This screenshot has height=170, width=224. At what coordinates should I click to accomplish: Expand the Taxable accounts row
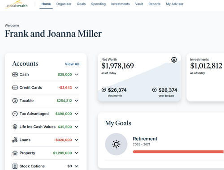[x=77, y=101]
